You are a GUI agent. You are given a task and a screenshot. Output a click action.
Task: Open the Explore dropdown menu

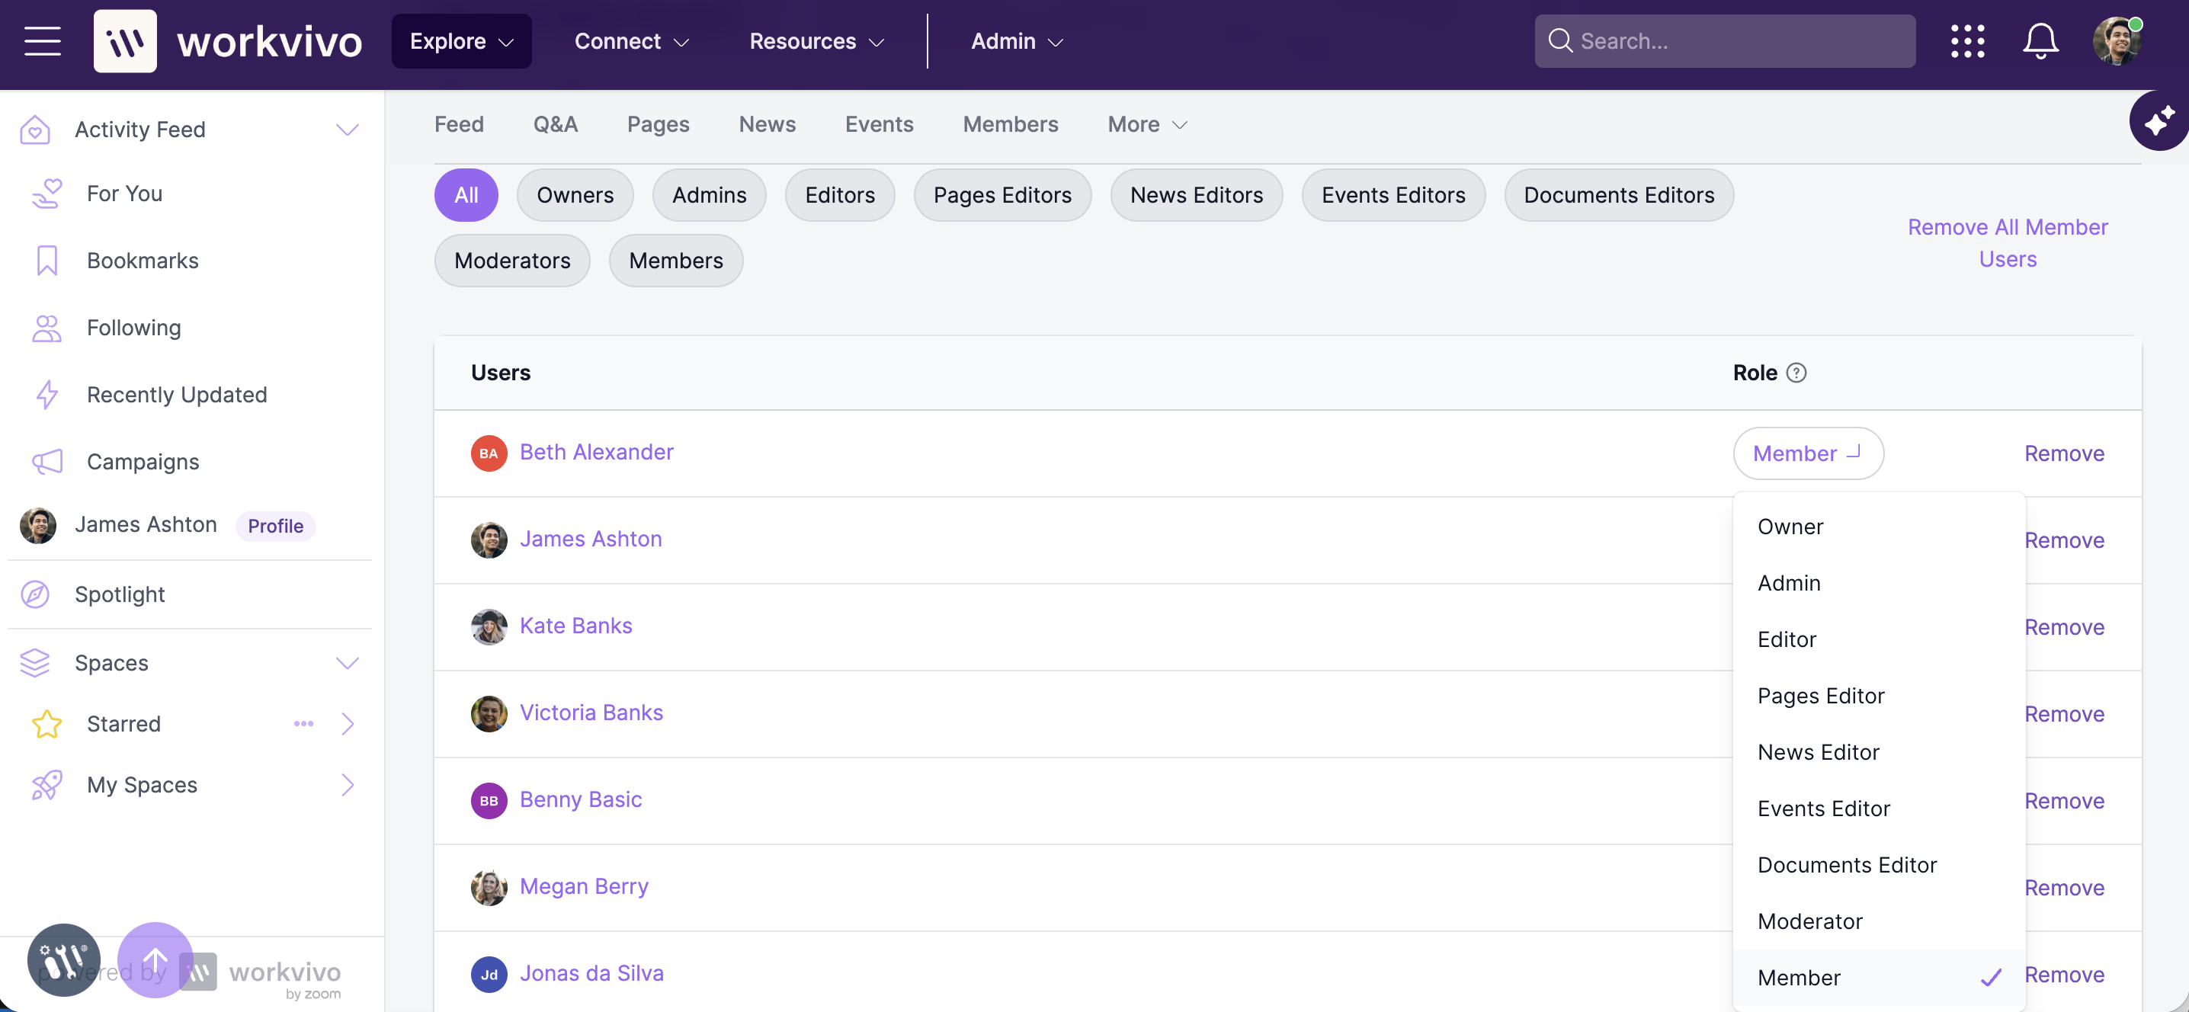pos(461,41)
